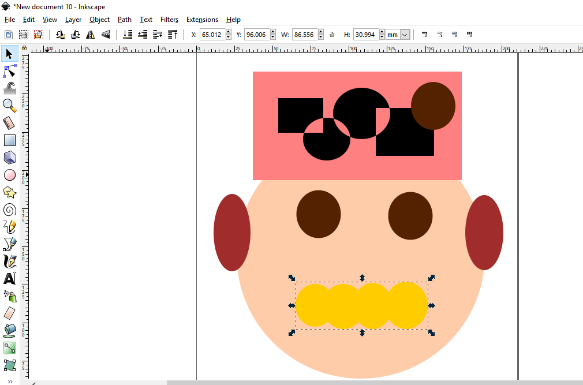The height and width of the screenshot is (385, 583).
Task: Increase X position with up stepper
Action: point(228,32)
